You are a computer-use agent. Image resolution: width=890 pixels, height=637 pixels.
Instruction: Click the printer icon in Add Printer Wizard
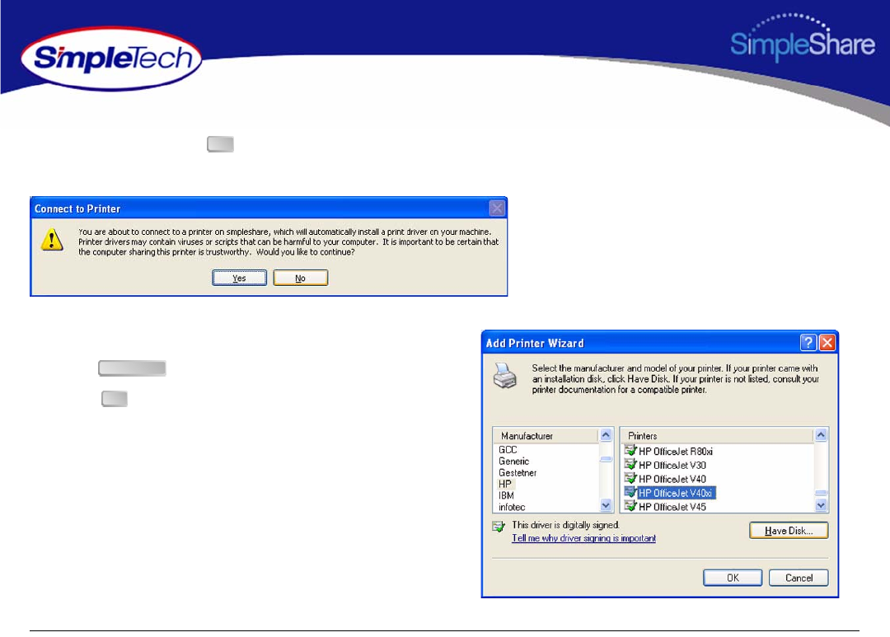pyautogui.click(x=504, y=375)
